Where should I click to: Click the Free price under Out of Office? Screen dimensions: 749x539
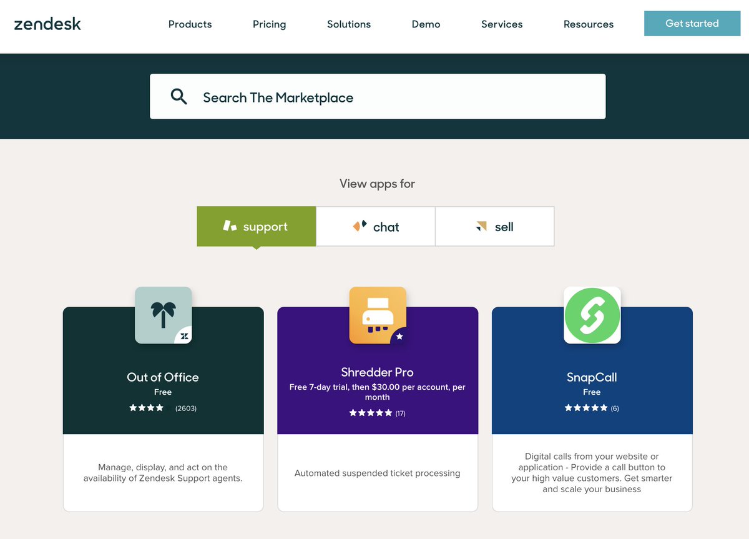(163, 392)
